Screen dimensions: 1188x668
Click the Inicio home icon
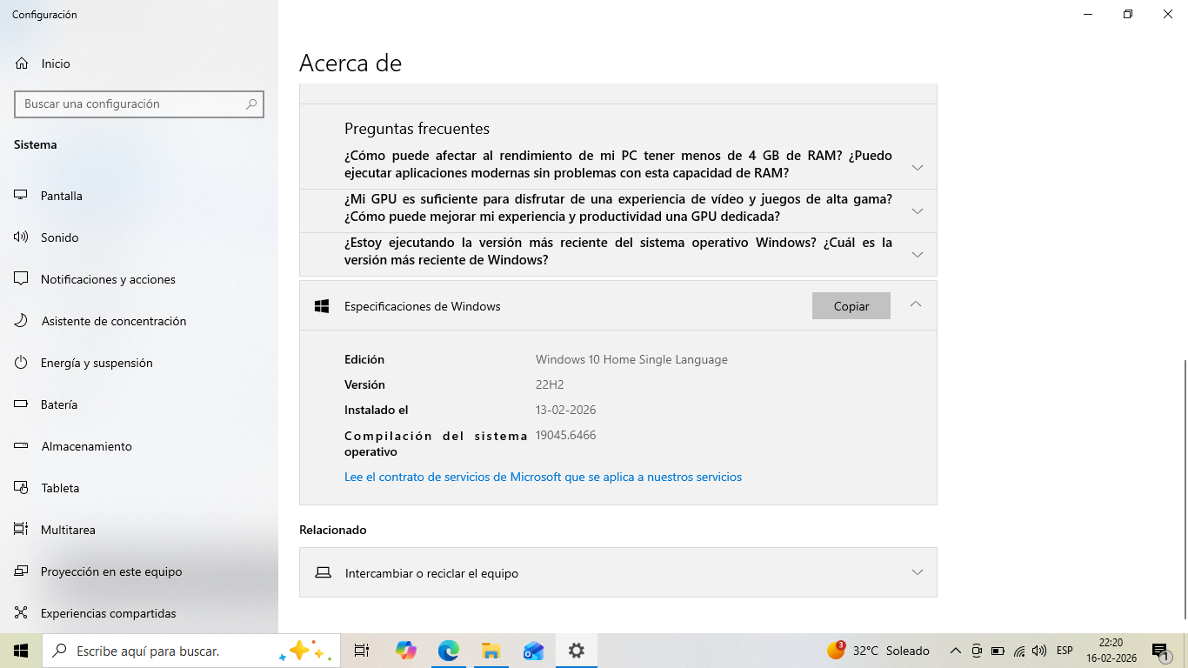[x=22, y=63]
